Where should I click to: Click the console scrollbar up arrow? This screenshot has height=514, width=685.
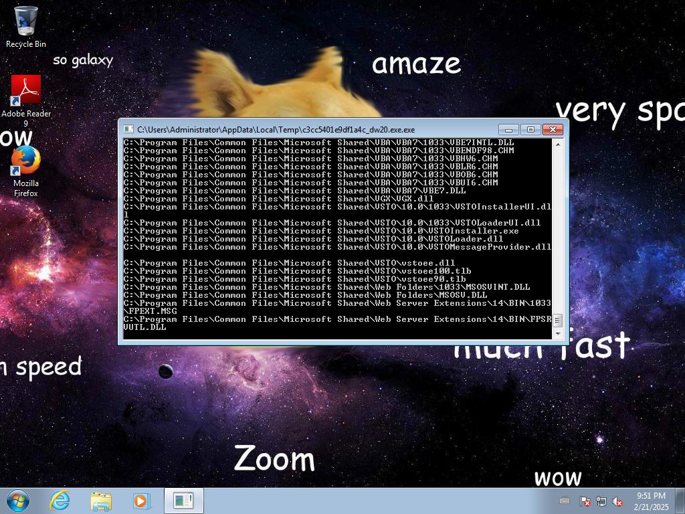pos(557,144)
